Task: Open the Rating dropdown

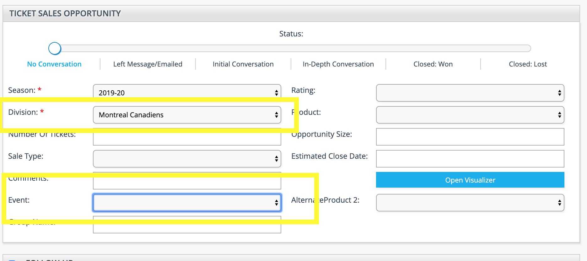Action: pos(470,93)
